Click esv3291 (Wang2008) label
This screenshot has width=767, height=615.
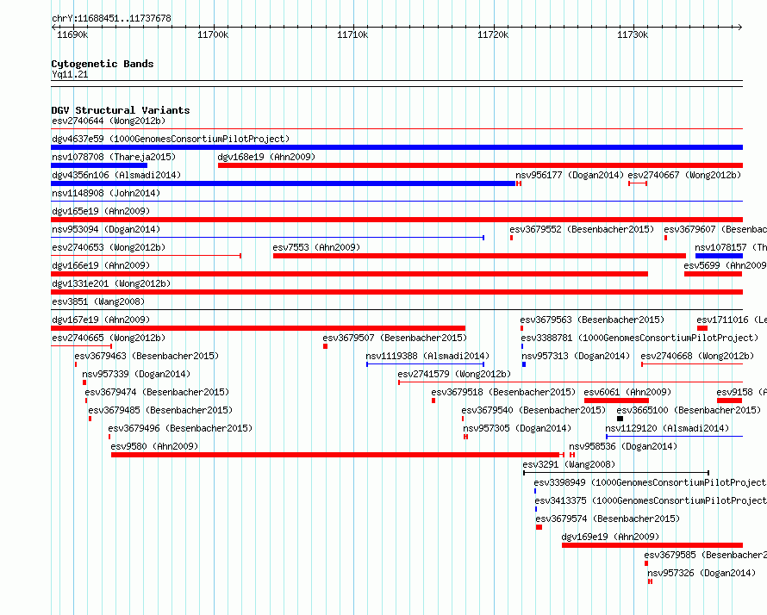point(569,464)
